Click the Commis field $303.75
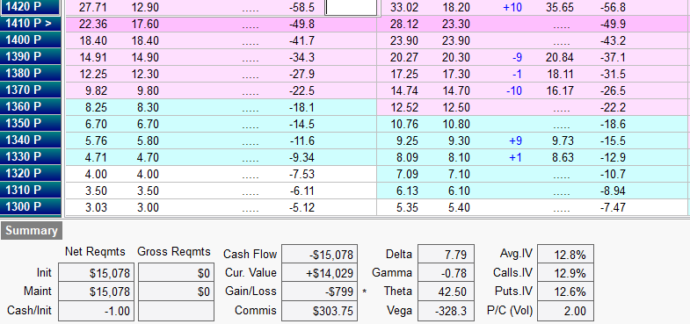 coord(319,311)
